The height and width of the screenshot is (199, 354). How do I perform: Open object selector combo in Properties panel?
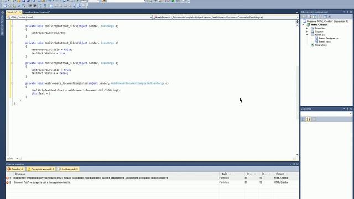pos(326,114)
